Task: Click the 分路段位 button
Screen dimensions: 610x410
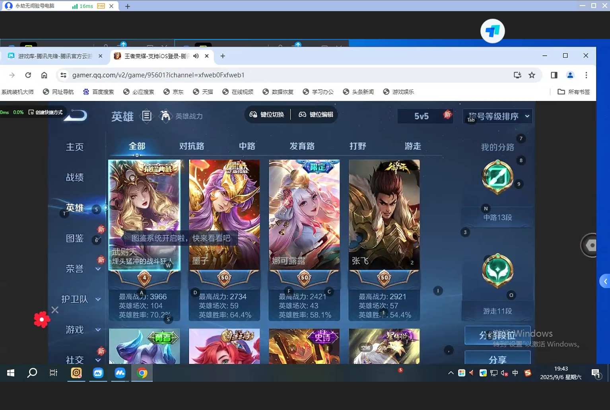Action: [x=497, y=336]
